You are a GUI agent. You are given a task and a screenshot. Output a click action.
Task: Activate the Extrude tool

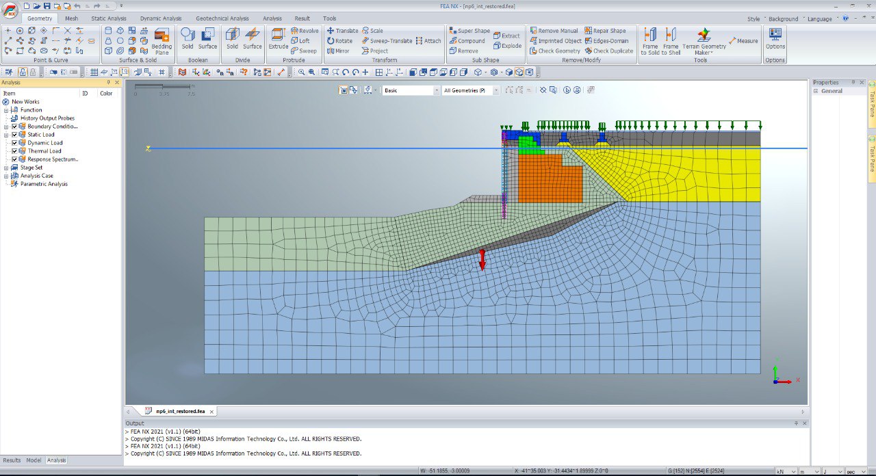tap(279, 39)
